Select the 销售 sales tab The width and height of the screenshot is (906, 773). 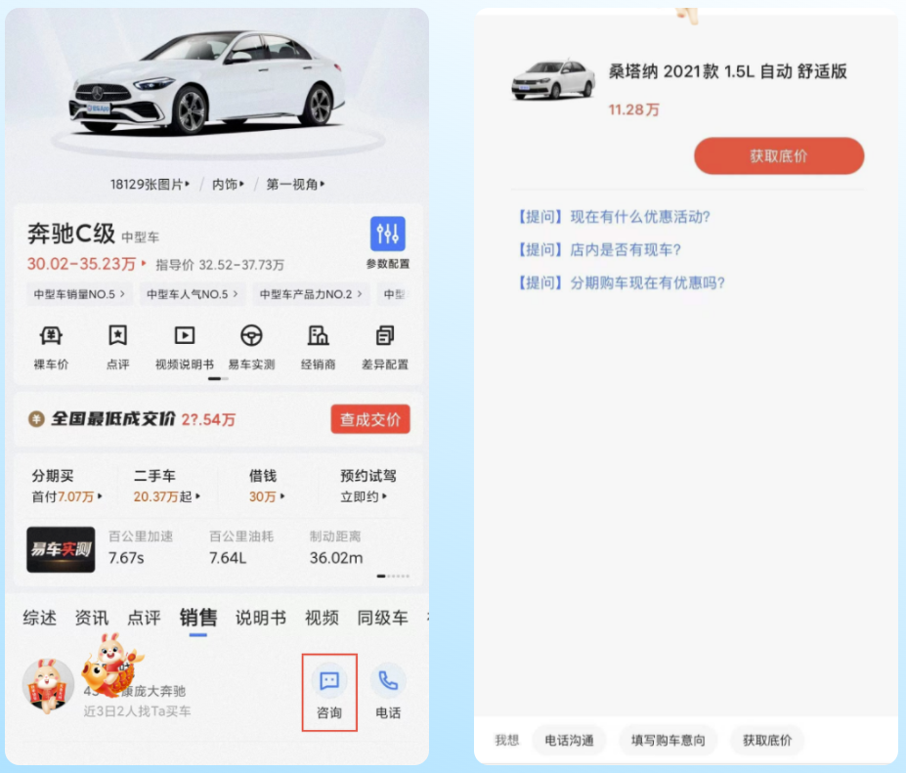point(198,618)
